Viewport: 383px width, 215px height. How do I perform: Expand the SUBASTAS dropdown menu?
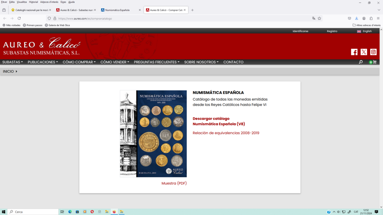pyautogui.click(x=12, y=62)
